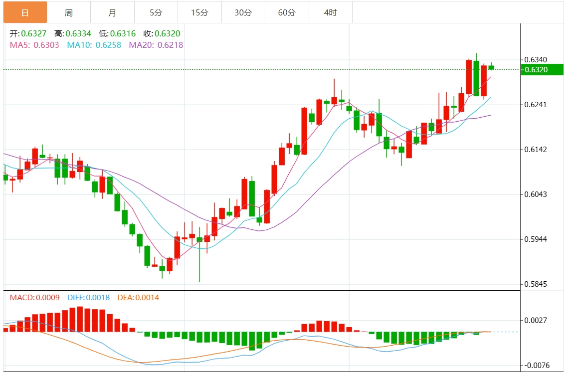Select the 日 daily timeframe tab
This screenshot has height=372, width=568.
coord(25,12)
